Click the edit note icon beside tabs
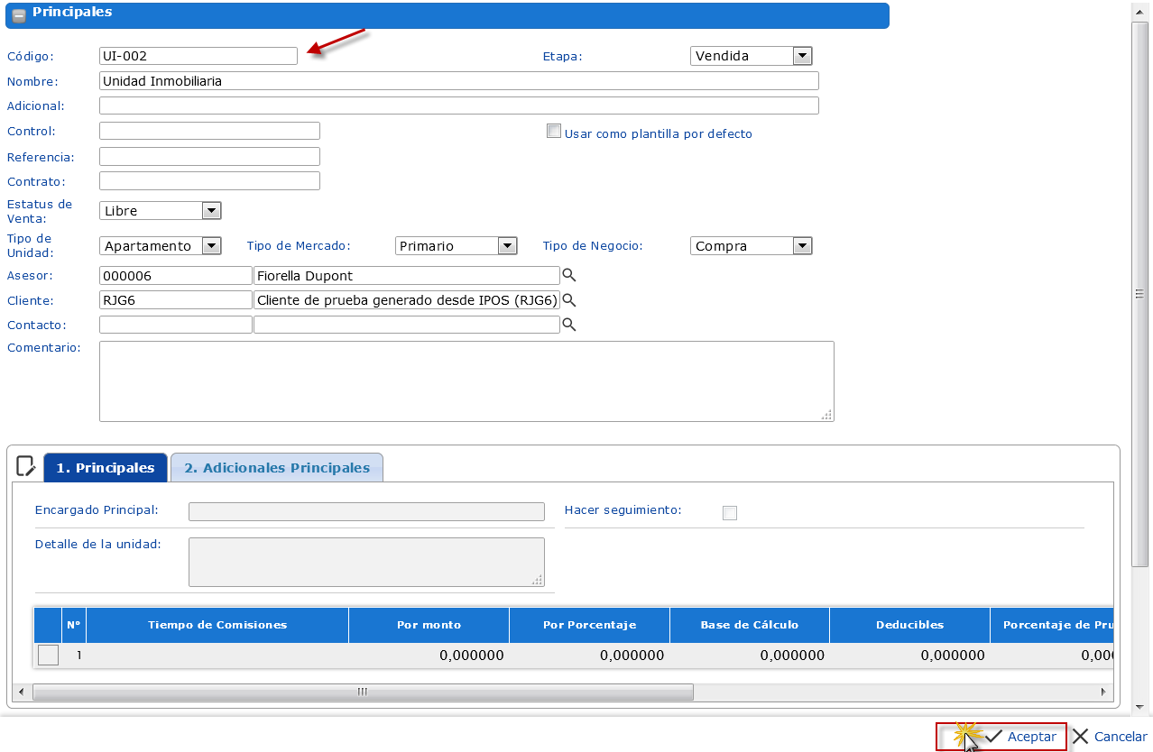This screenshot has width=1153, height=752. tap(27, 467)
